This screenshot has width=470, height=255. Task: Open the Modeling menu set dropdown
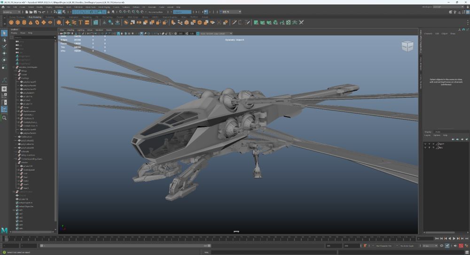point(11,12)
